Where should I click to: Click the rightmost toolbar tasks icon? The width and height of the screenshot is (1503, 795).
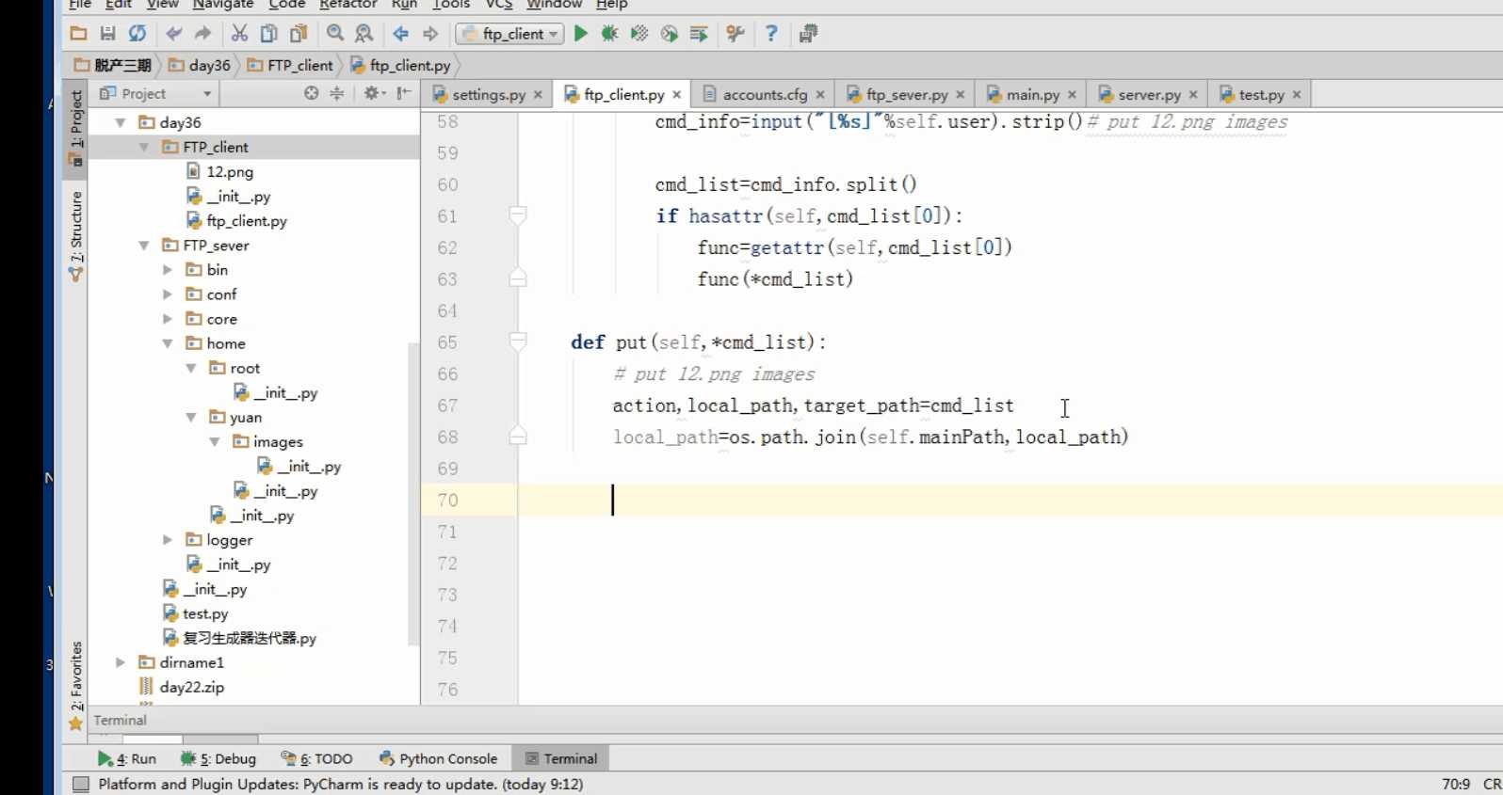tap(808, 34)
